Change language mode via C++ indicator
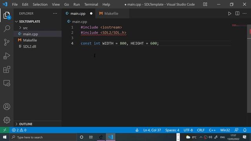 [x=212, y=130]
